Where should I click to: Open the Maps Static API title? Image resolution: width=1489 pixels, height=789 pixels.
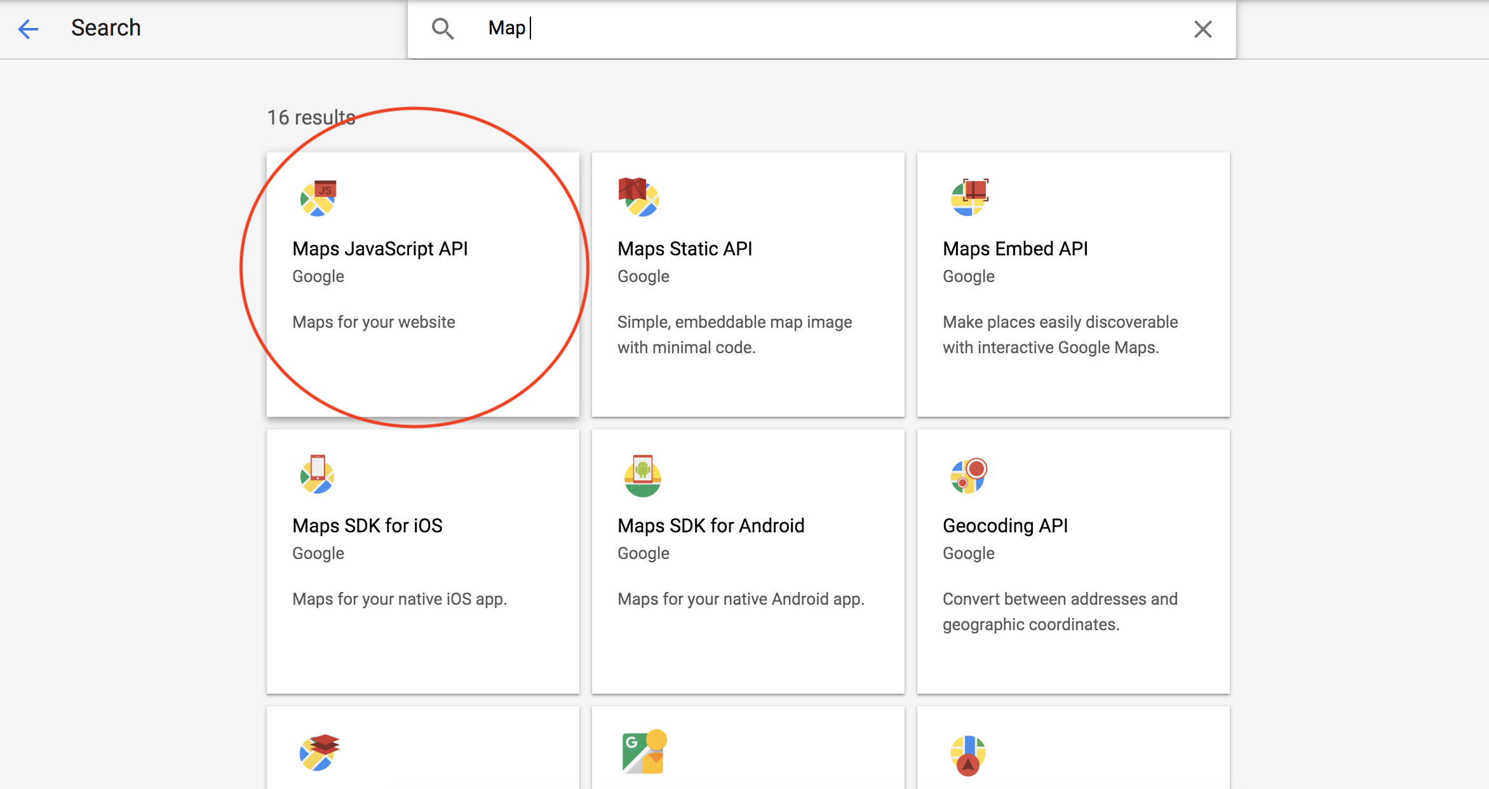(685, 248)
